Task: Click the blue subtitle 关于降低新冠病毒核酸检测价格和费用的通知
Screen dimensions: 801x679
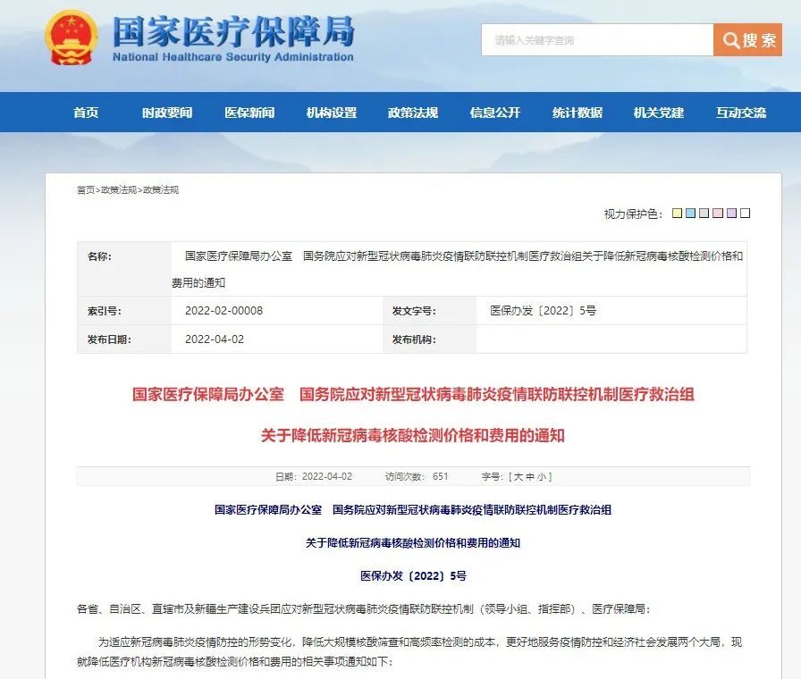Action: pos(413,542)
